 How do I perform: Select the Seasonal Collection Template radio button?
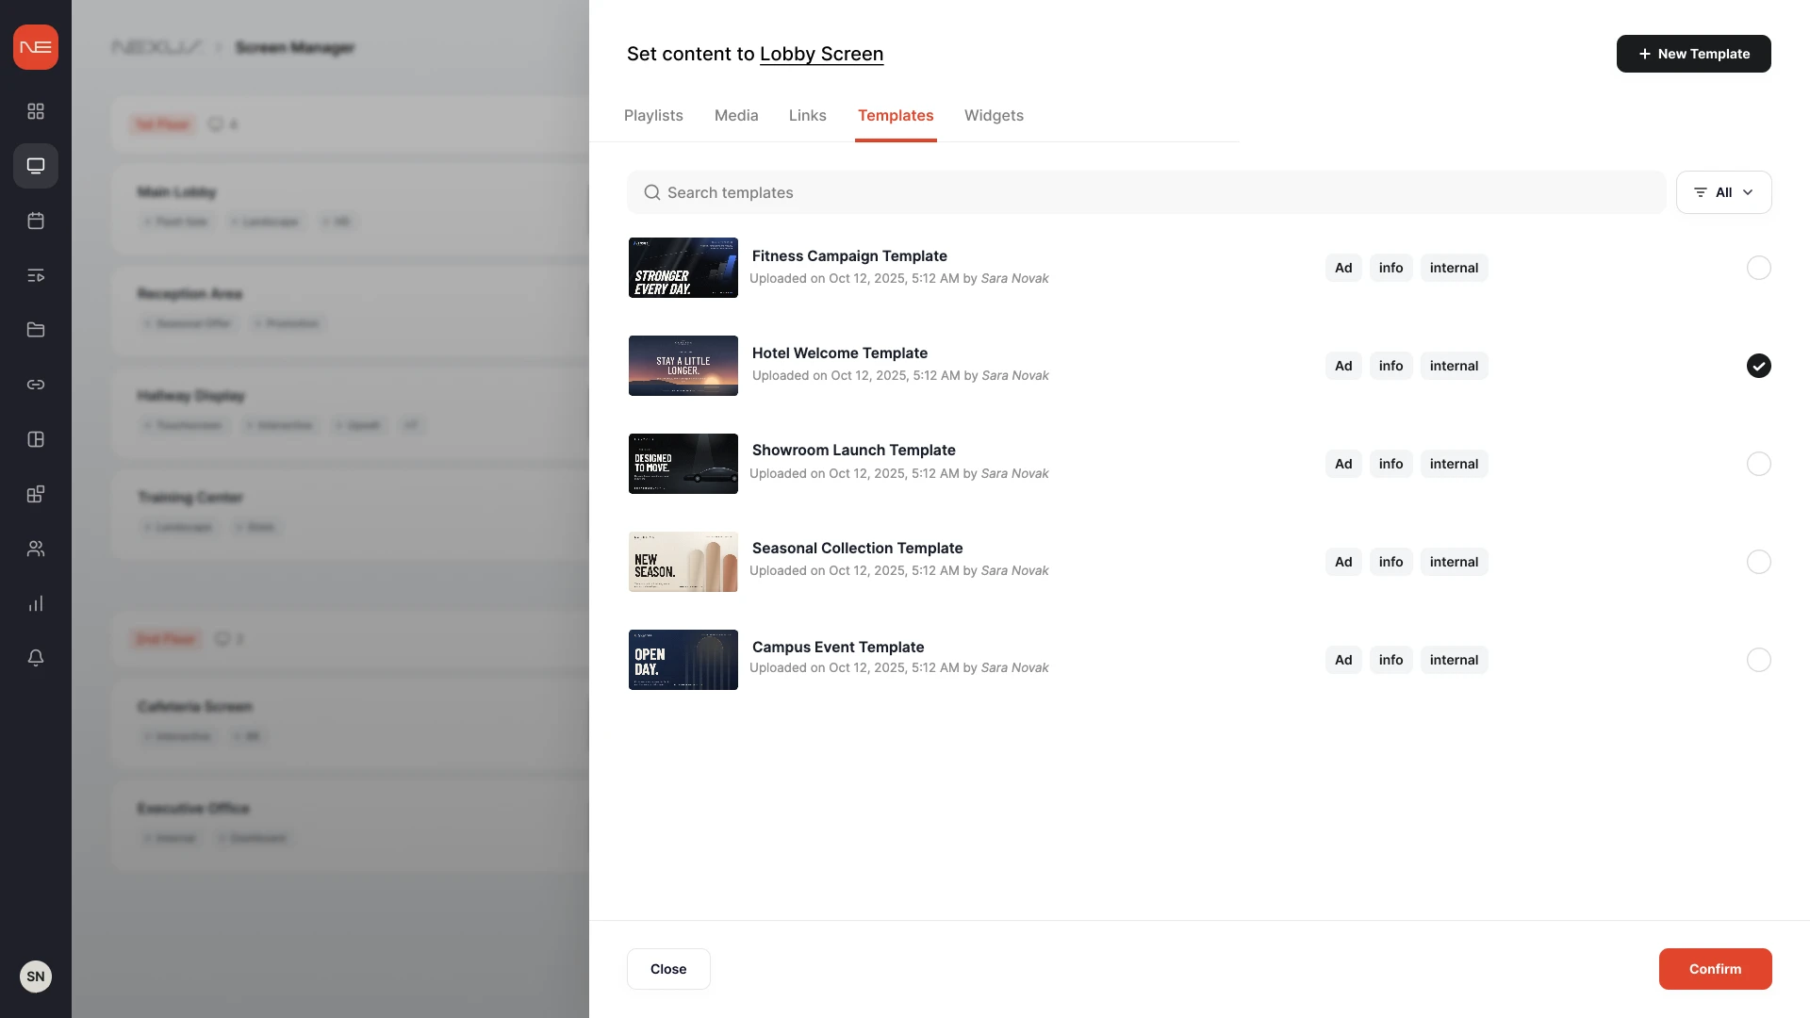[x=1758, y=562]
